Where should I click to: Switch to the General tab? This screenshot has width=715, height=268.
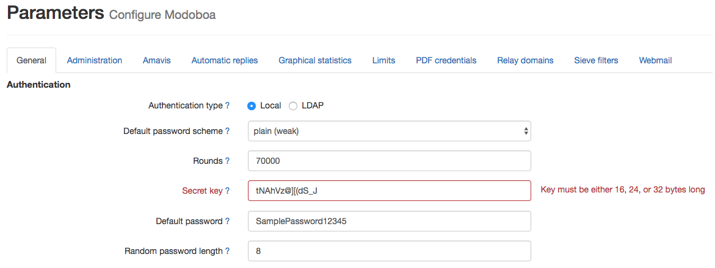(32, 60)
